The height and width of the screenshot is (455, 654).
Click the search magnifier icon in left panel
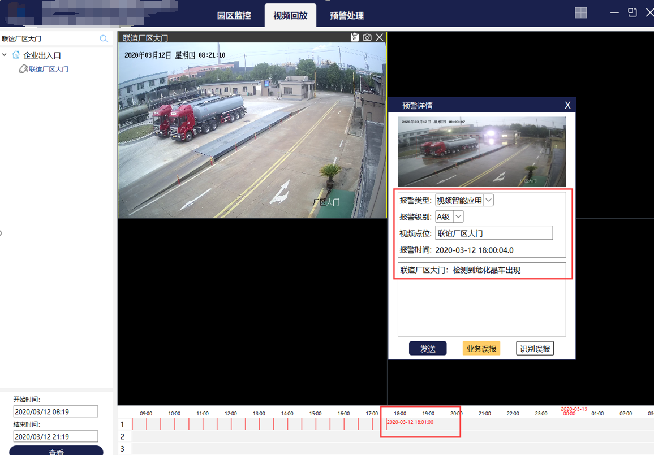104,38
